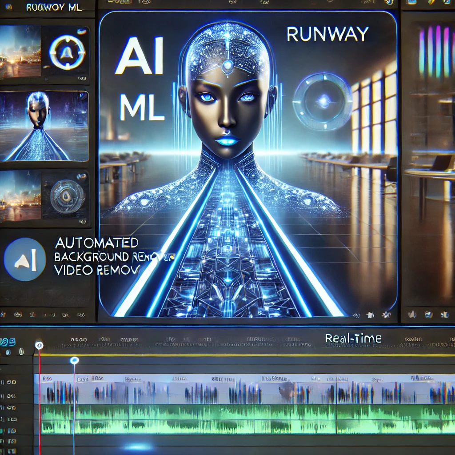Image resolution: width=455 pixels, height=455 pixels.
Task: Click the ML text in the preview
Action: tap(142, 108)
